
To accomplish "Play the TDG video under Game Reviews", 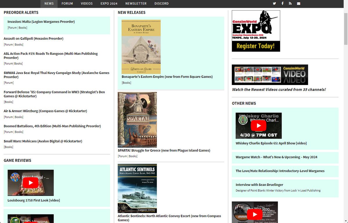I will click(30, 219).
